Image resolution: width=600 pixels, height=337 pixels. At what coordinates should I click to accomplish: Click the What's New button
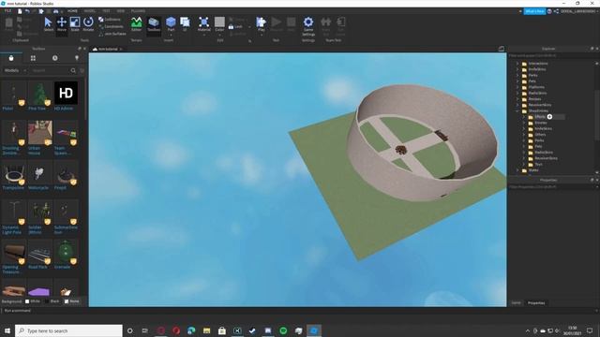pos(534,11)
